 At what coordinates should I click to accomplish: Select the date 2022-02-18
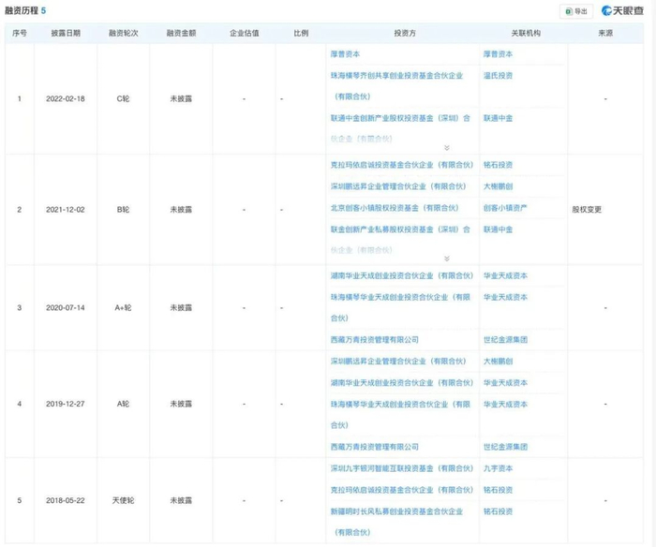point(66,98)
